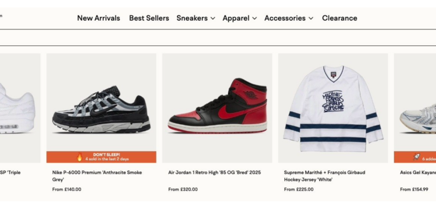
Task: Expand the Sneakers dropdown chevron
Action: [x=213, y=19]
